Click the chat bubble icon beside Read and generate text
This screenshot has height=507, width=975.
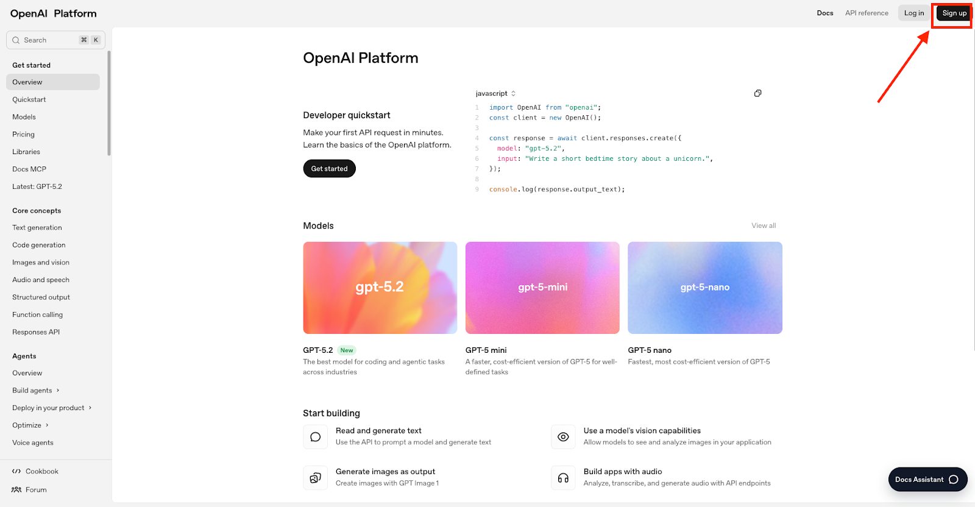point(315,437)
